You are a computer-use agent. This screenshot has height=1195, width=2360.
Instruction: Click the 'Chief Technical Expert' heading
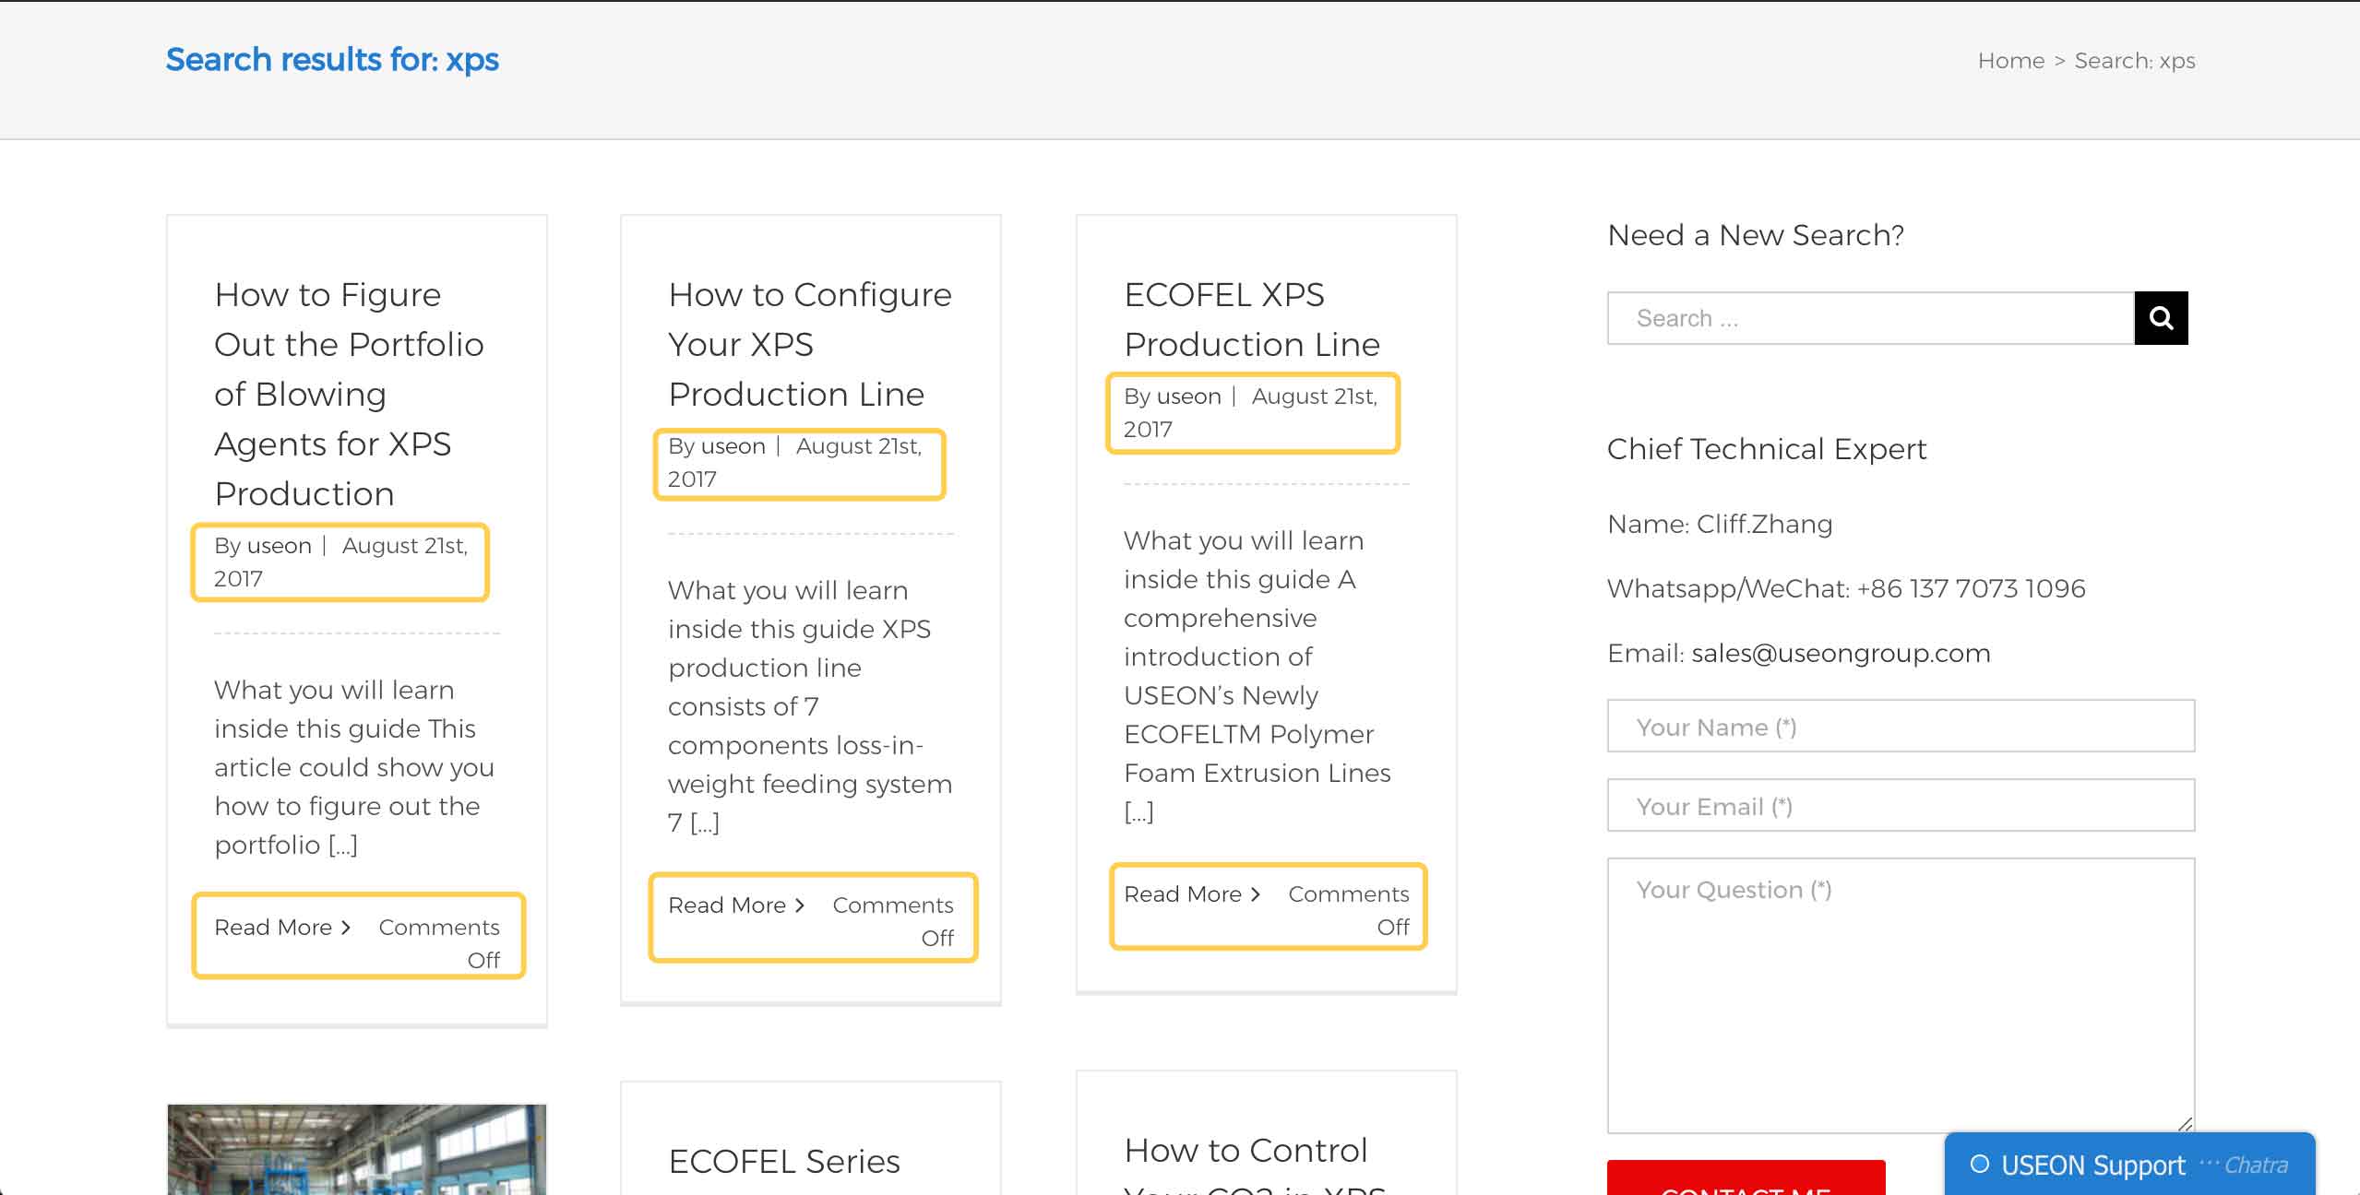click(x=1767, y=449)
